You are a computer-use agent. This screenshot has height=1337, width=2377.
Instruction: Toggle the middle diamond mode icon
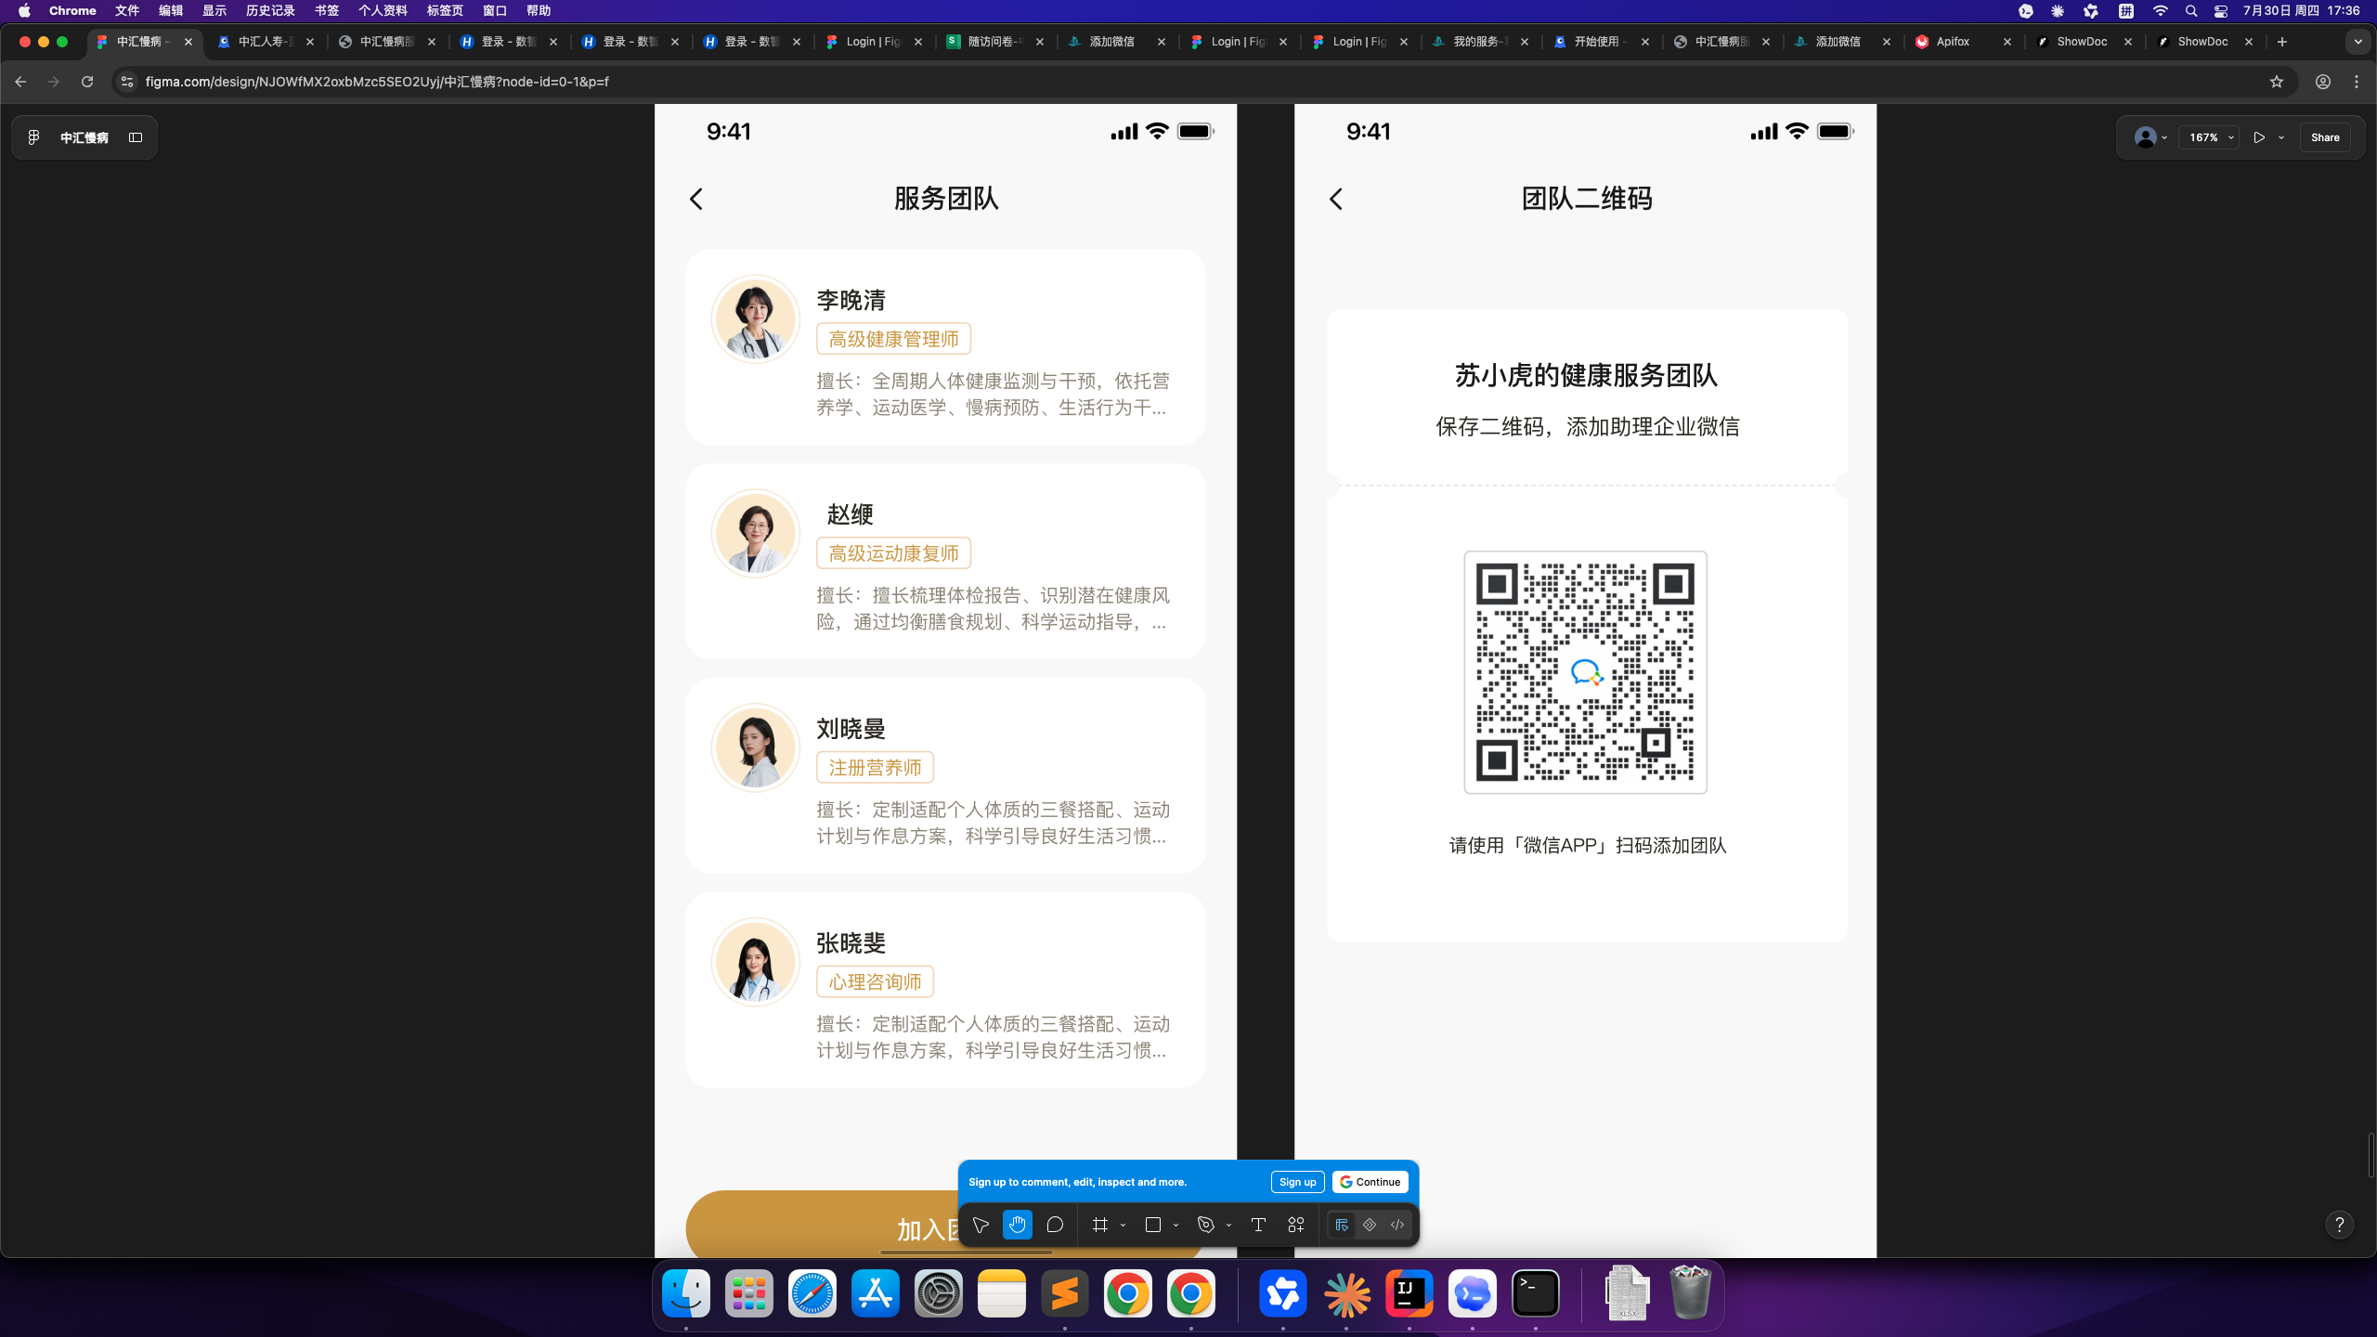click(1370, 1225)
